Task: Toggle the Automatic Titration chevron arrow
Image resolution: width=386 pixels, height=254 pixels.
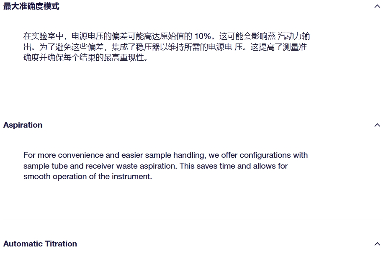Action: click(x=377, y=244)
